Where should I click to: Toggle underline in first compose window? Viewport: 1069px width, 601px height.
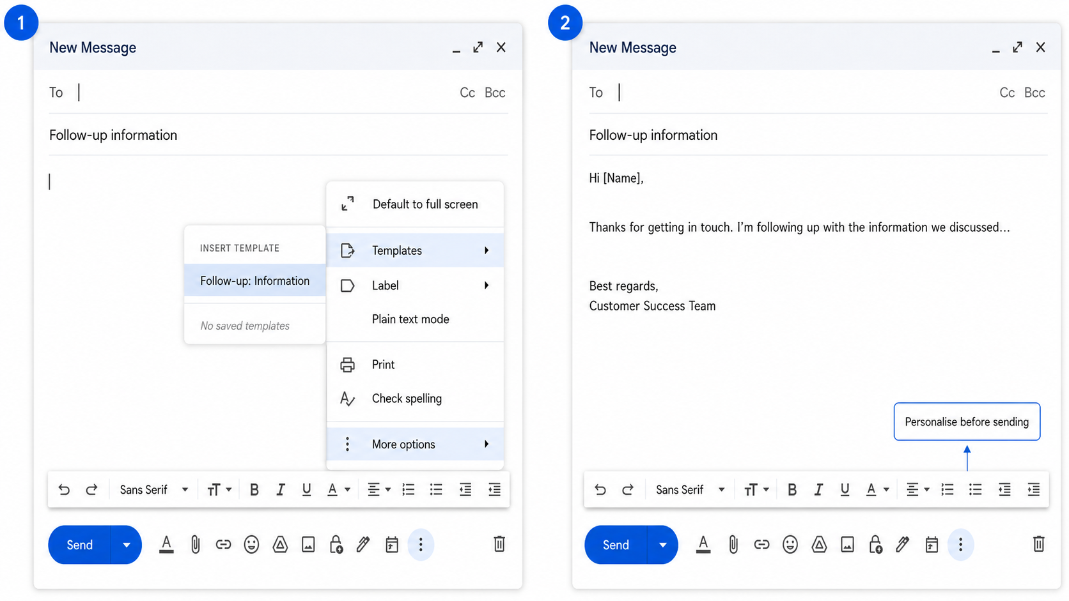coord(307,490)
